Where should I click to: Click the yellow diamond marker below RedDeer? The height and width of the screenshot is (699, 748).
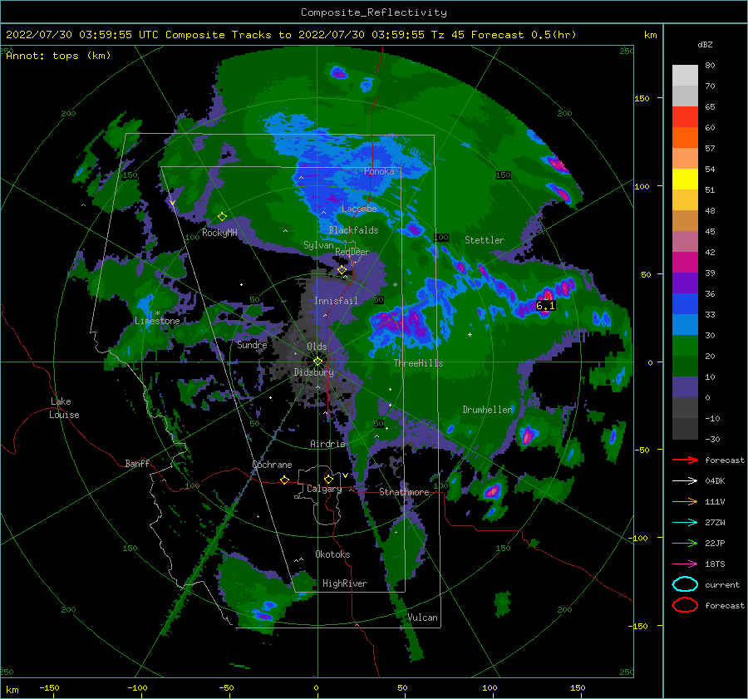(x=342, y=270)
